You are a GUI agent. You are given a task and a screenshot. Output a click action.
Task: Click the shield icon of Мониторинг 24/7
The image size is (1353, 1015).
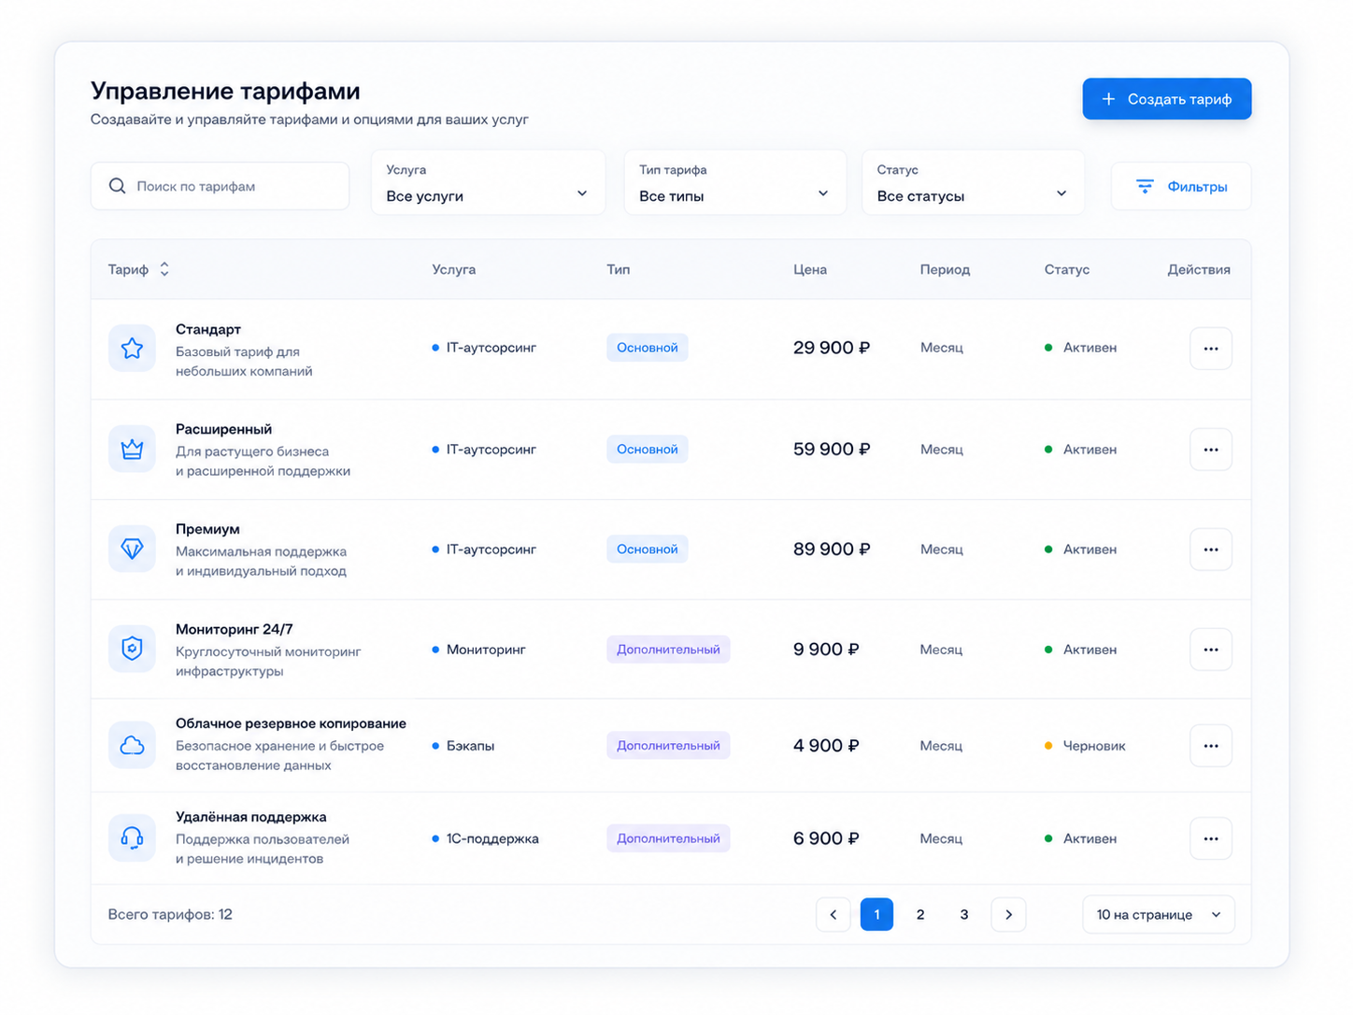[x=132, y=649]
